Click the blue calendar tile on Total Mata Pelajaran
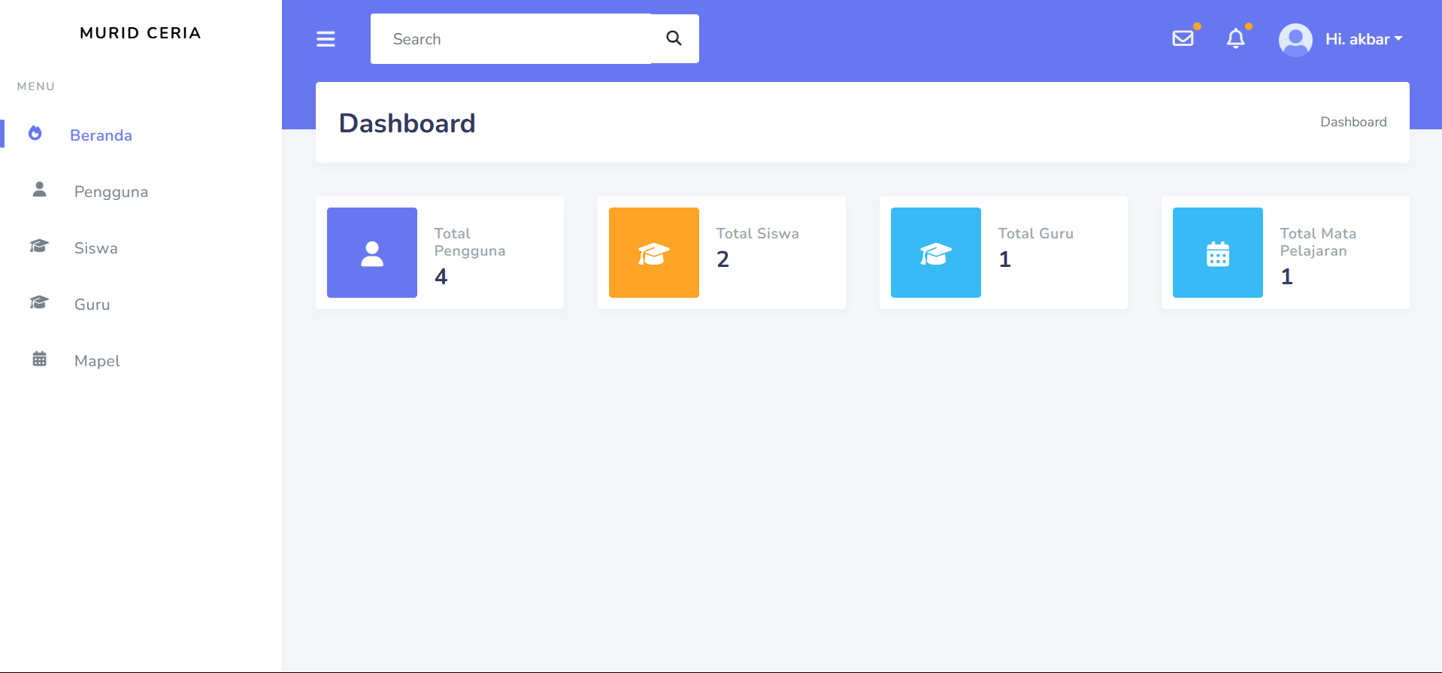 pos(1218,253)
